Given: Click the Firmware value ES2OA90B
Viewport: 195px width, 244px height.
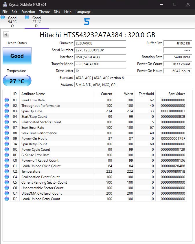Looking at the screenshot, I should [x=100, y=43].
